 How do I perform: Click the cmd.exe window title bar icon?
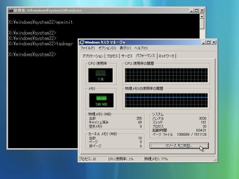(11, 11)
